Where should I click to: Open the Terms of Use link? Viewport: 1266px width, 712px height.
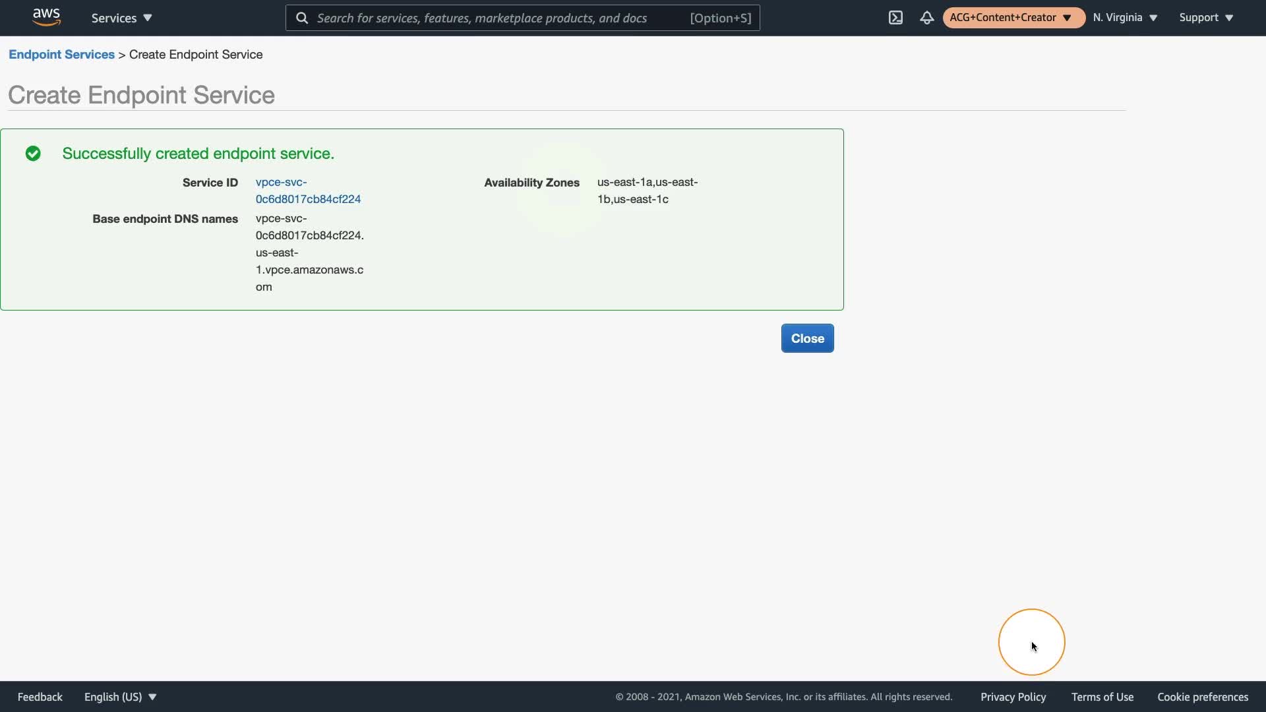[x=1102, y=697]
